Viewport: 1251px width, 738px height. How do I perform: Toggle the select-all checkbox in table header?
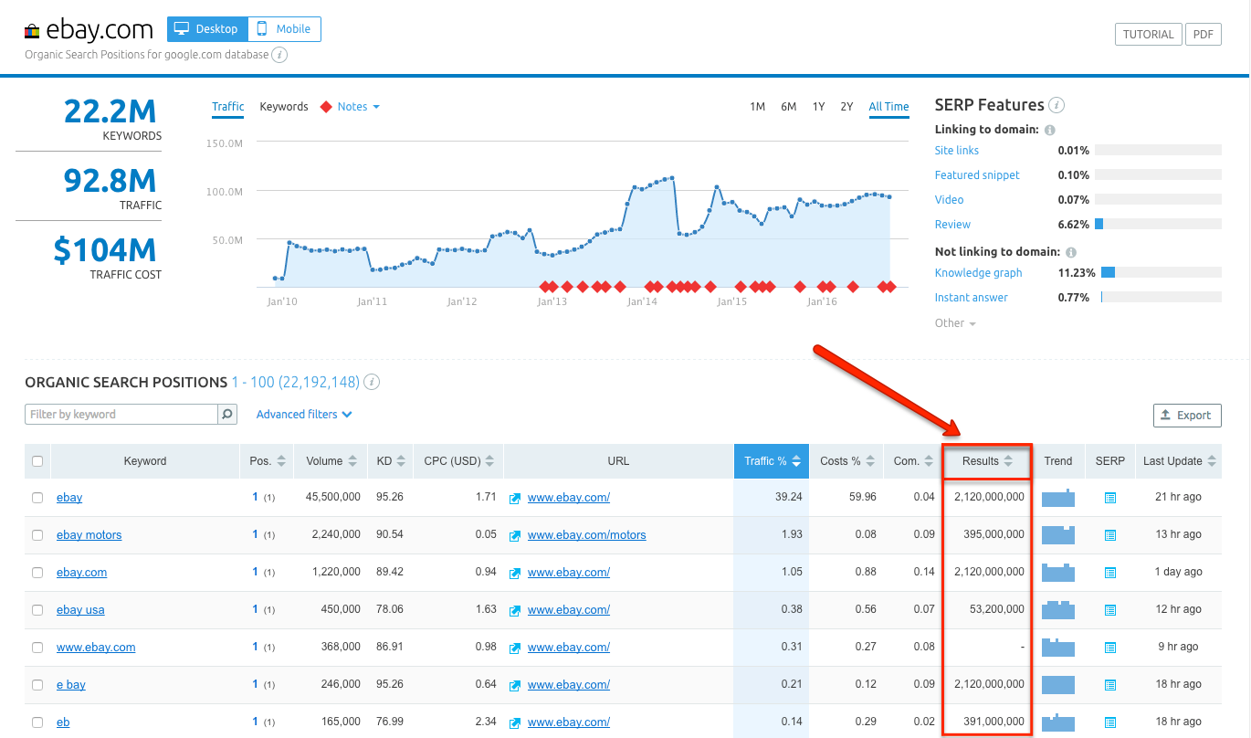37,461
